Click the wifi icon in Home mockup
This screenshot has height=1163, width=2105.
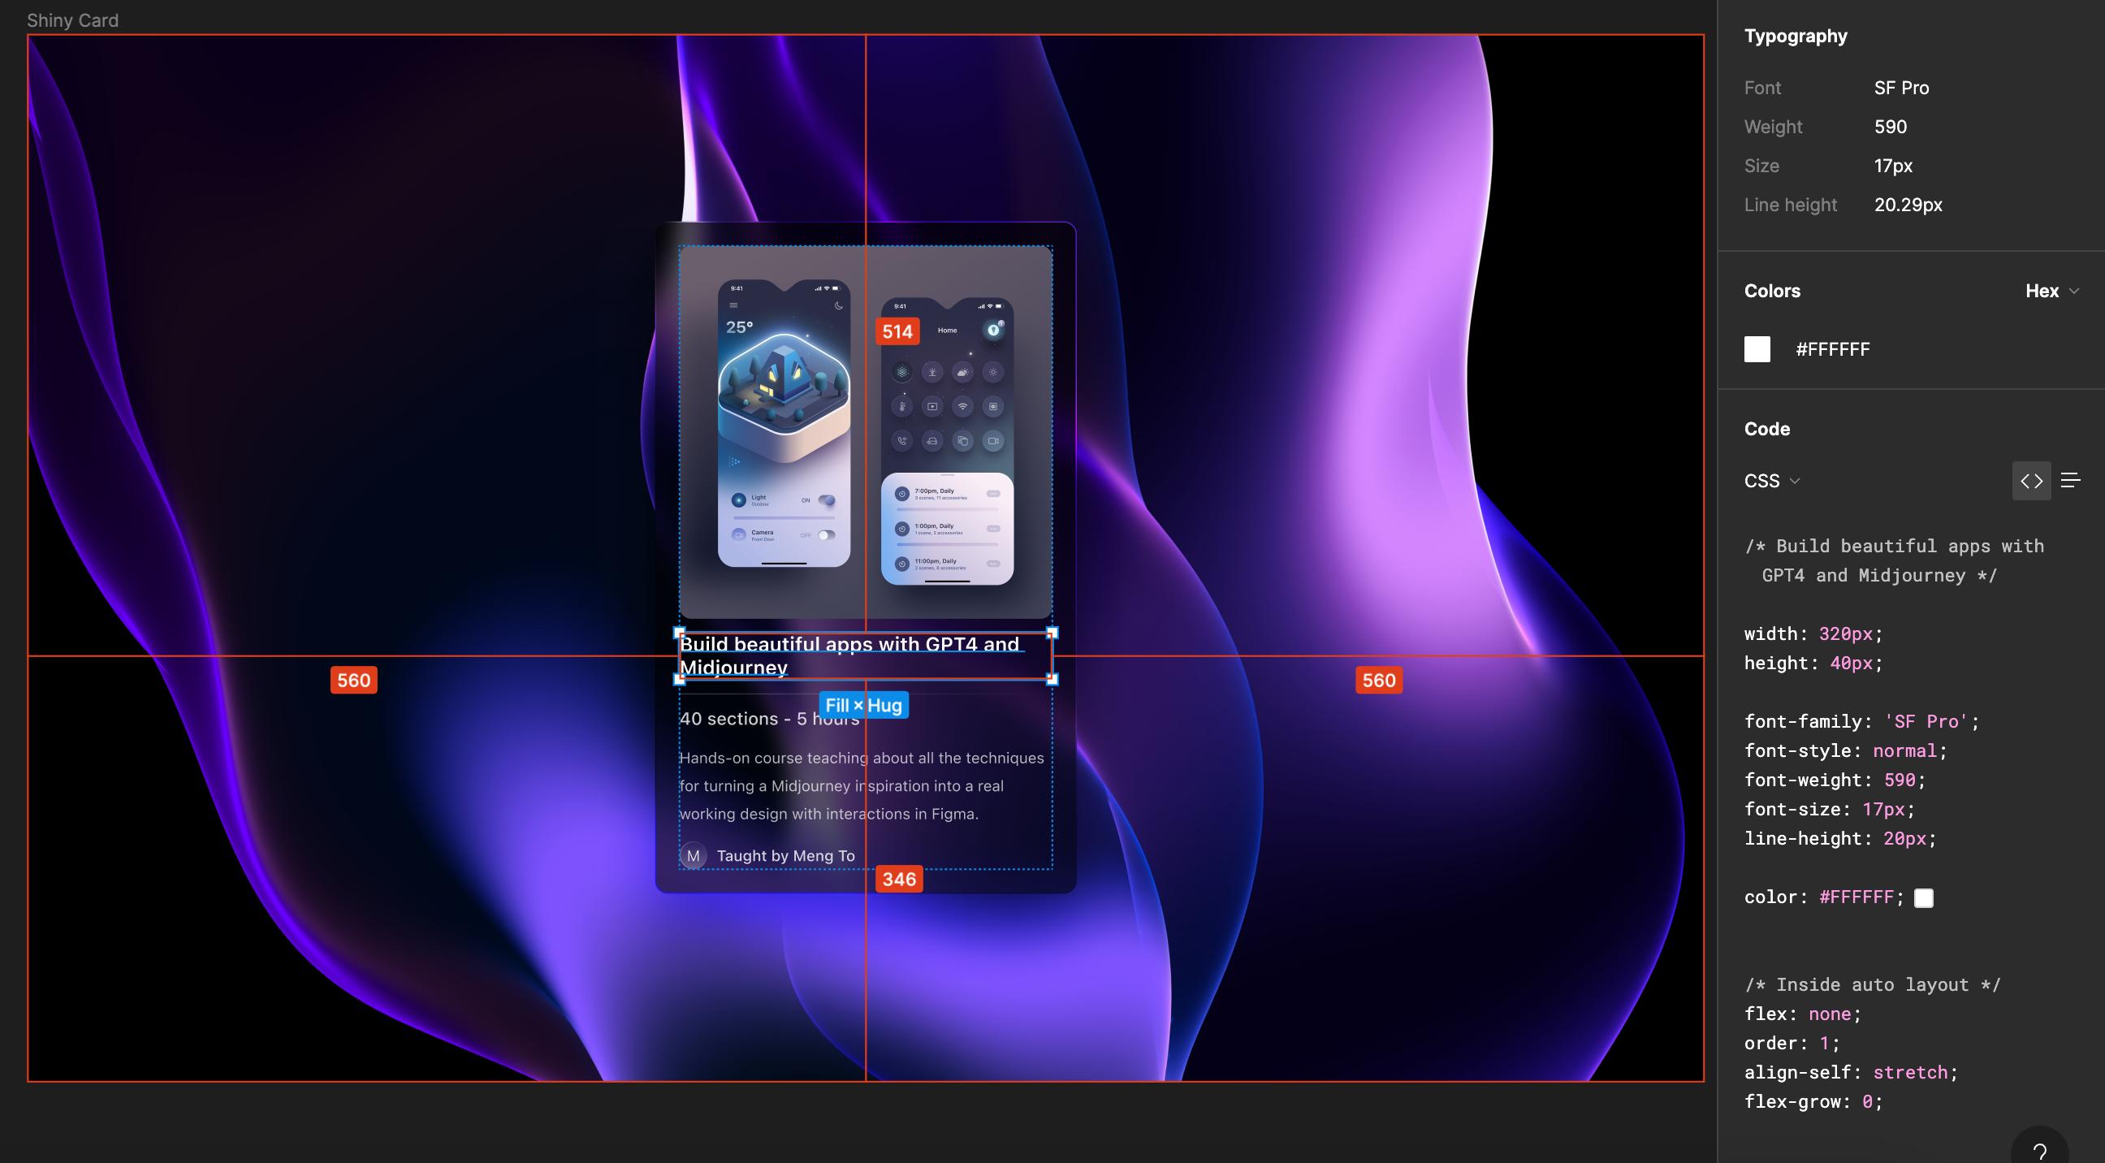click(962, 406)
